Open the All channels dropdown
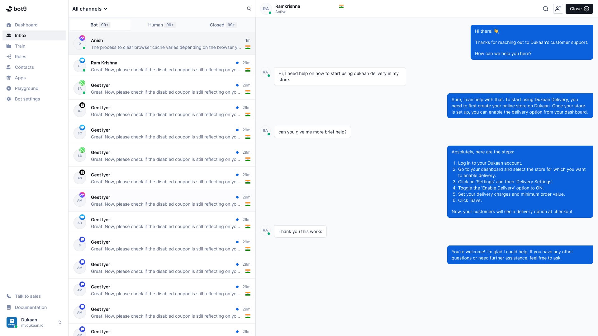Image resolution: width=598 pixels, height=336 pixels. point(90,9)
